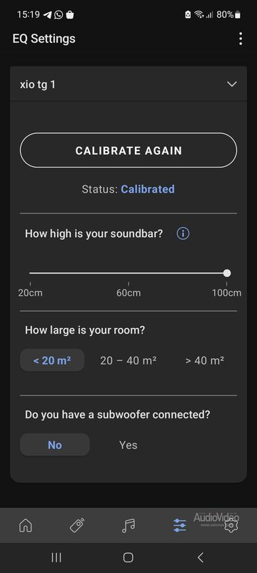The image size is (257, 573).
Task: Select the EQ sliders tab icon
Action: [x=180, y=526]
